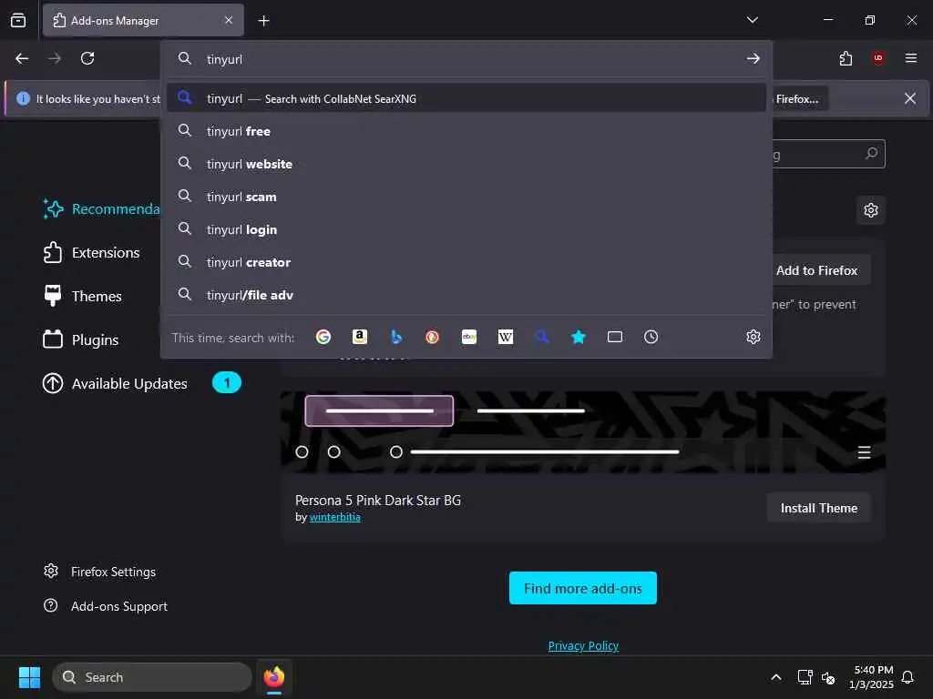Open the network icon in the system tray
Screen dimensions: 933x699
pyautogui.click(x=805, y=677)
